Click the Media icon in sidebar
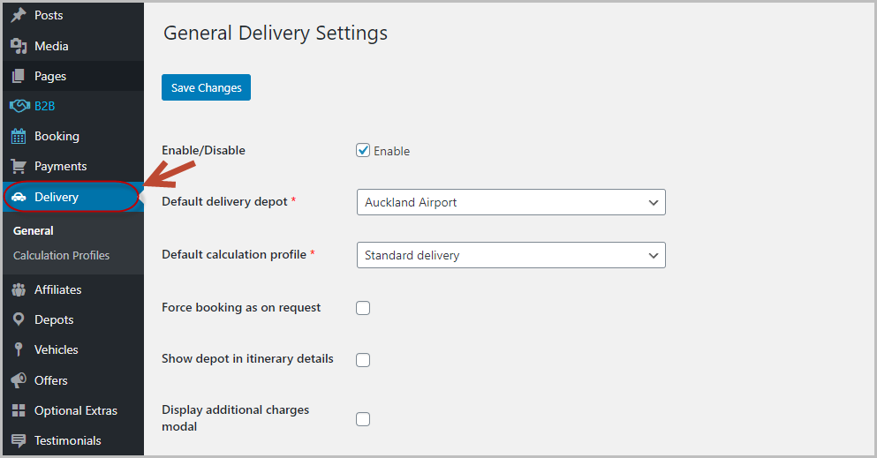 19,46
